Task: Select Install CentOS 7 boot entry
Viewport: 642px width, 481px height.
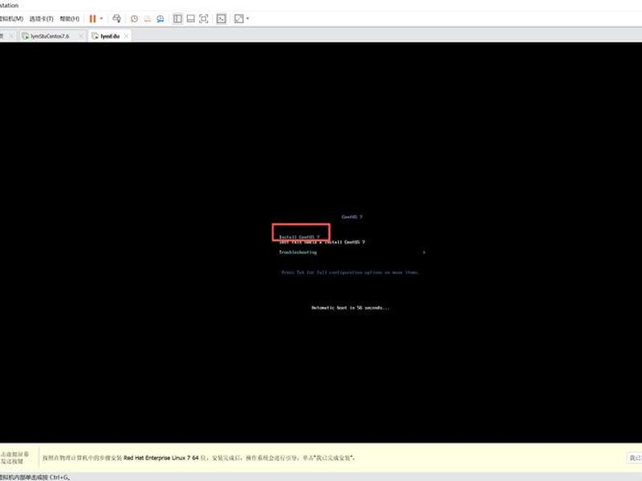Action: [299, 236]
